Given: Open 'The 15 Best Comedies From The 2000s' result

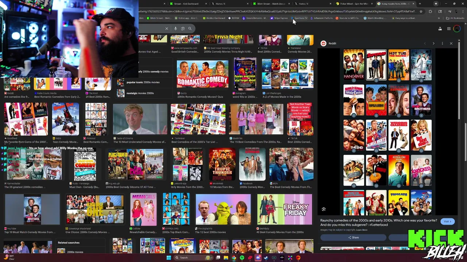Looking at the screenshot, I should click(256, 119).
